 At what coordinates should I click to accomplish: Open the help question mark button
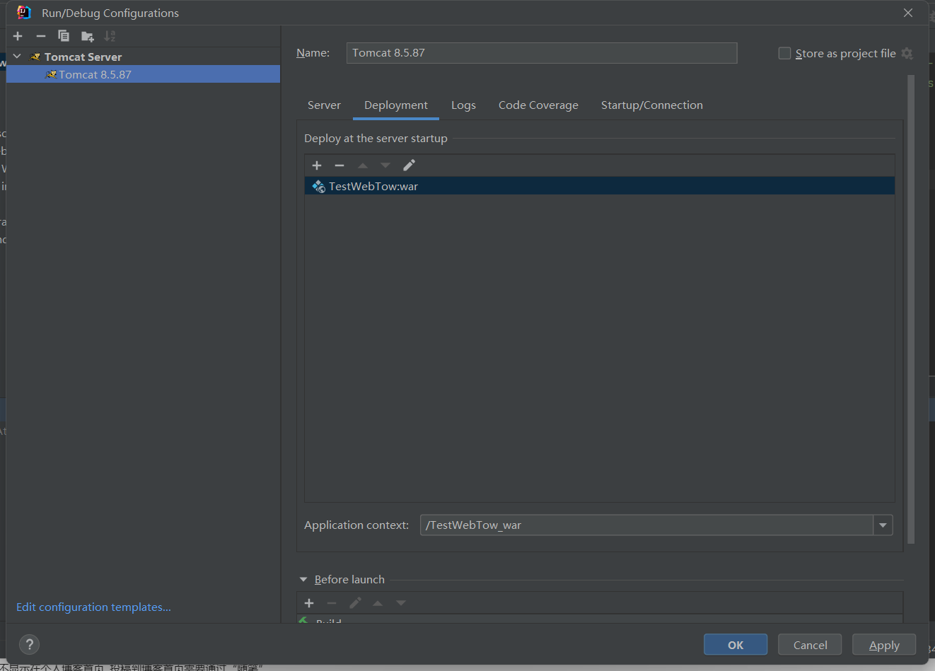point(30,644)
